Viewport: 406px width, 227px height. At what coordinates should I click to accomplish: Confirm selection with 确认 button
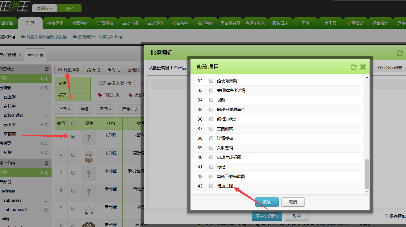tap(267, 202)
